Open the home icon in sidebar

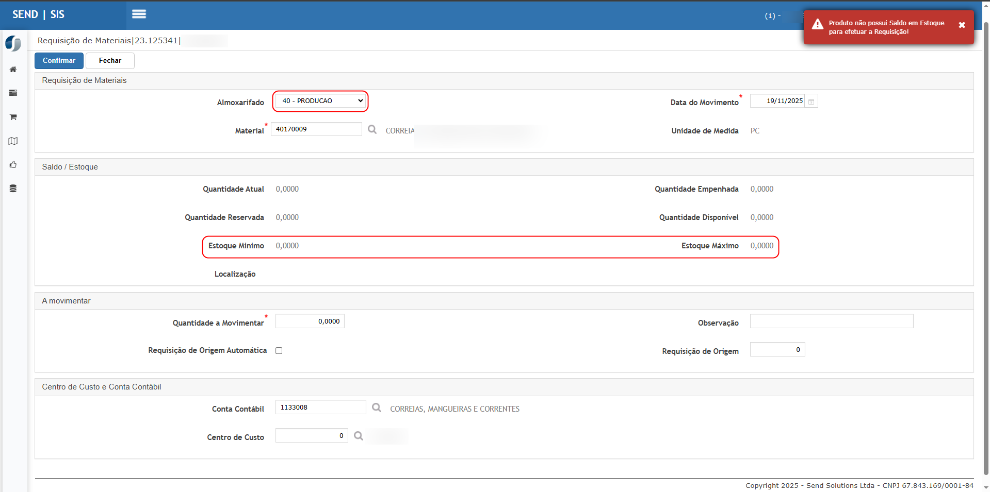pyautogui.click(x=13, y=70)
